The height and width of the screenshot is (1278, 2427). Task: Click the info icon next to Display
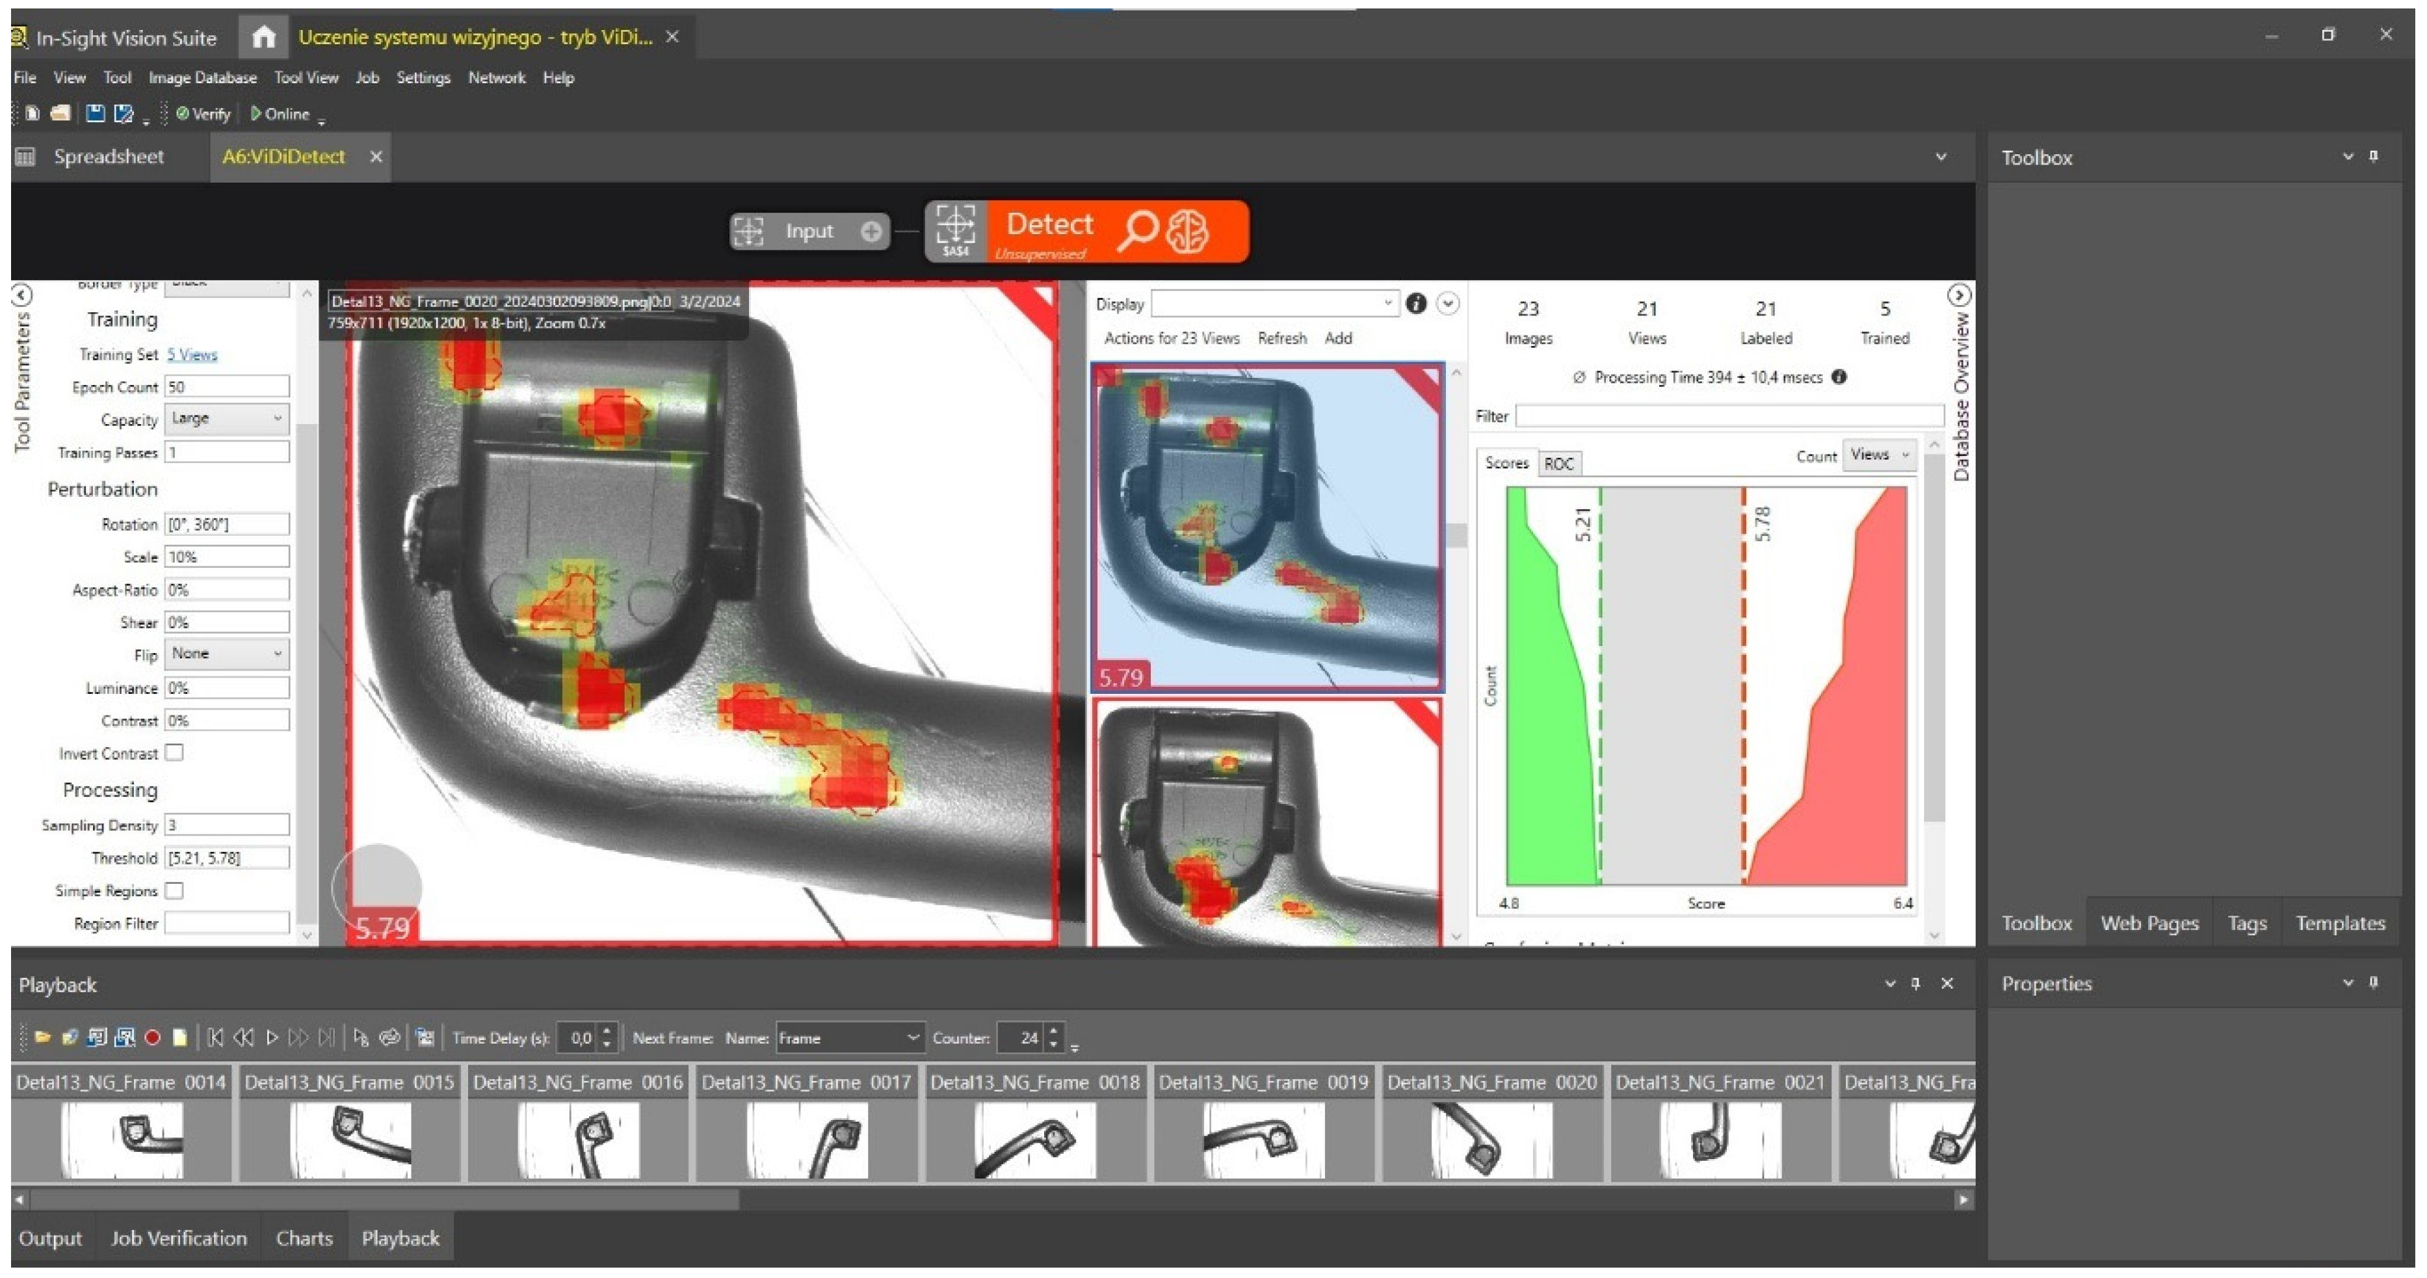click(1415, 304)
